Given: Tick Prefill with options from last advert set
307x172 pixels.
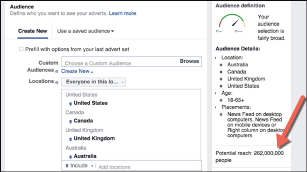Looking at the screenshot, I should tap(21, 49).
